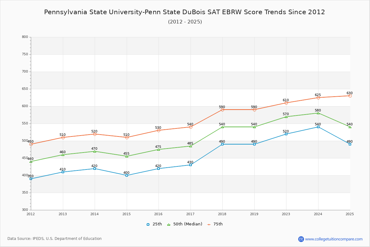
Task: Click the 25th percentile marker labeled 410
Action: tap(63, 172)
